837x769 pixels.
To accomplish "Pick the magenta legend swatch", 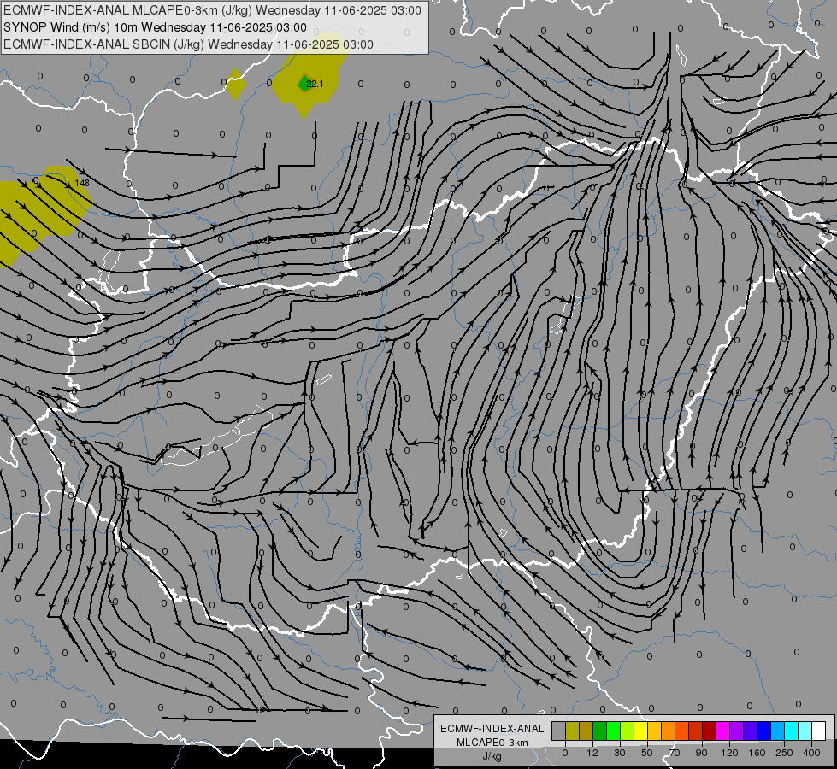I will tap(722, 731).
